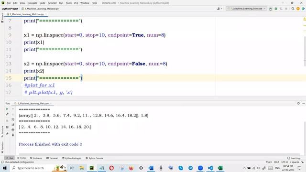Click the Run button in top toolbar

[271, 9]
